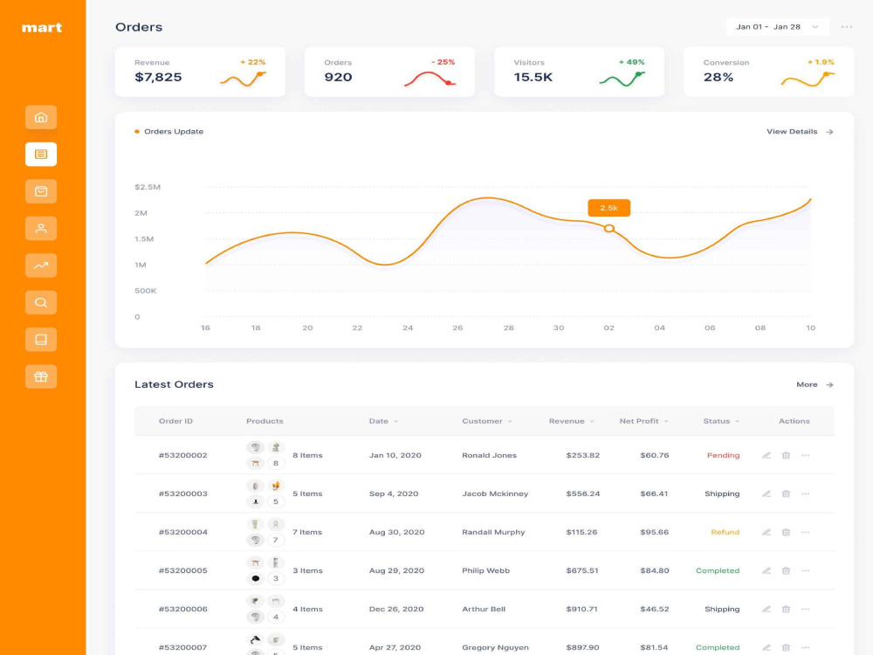Edit Philip Webb's order with pencil icon
The height and width of the screenshot is (655, 873).
click(x=766, y=570)
